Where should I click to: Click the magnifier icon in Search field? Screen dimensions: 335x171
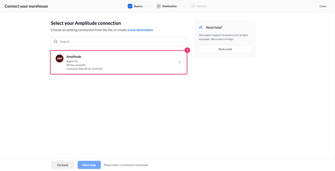(56, 42)
